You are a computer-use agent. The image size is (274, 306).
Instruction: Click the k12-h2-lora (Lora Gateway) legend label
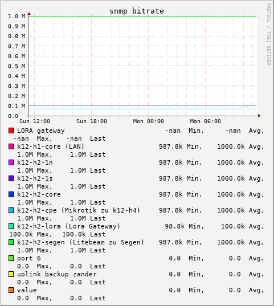point(68,226)
